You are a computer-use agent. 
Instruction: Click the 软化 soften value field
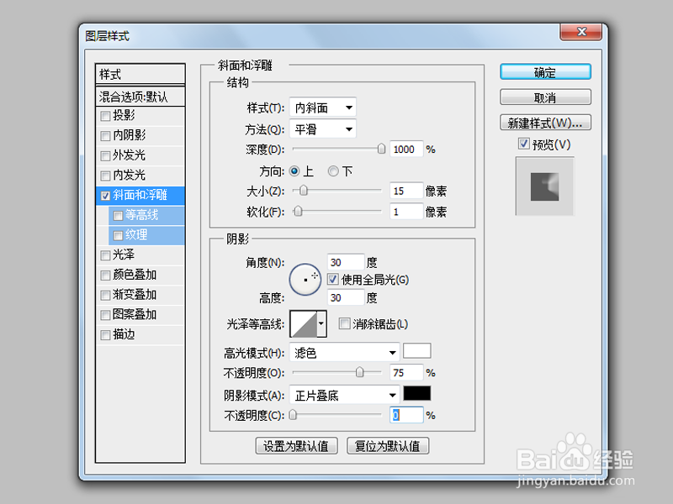406,212
